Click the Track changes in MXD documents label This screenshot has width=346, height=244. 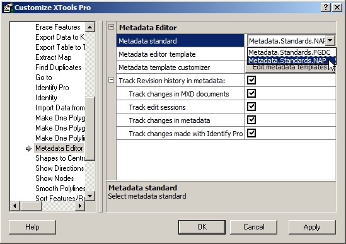click(x=179, y=94)
